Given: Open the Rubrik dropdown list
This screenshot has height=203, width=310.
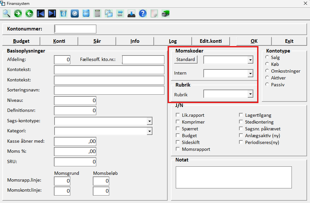Looking at the screenshot, I should (250, 94).
